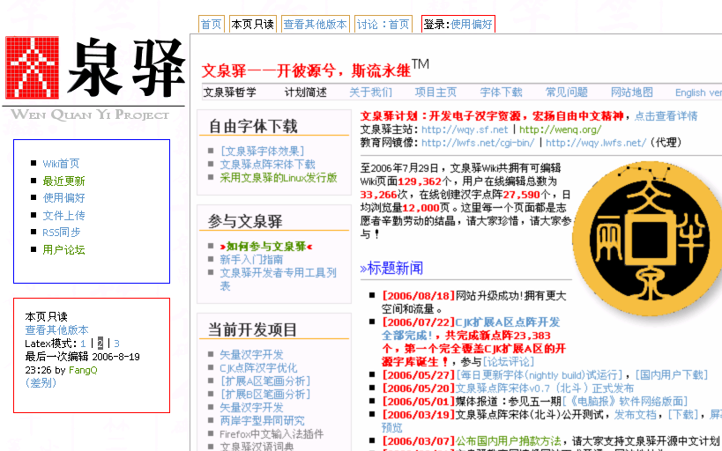Open 常见问题 in navigation bar
The width and height of the screenshot is (722, 451).
tap(566, 92)
